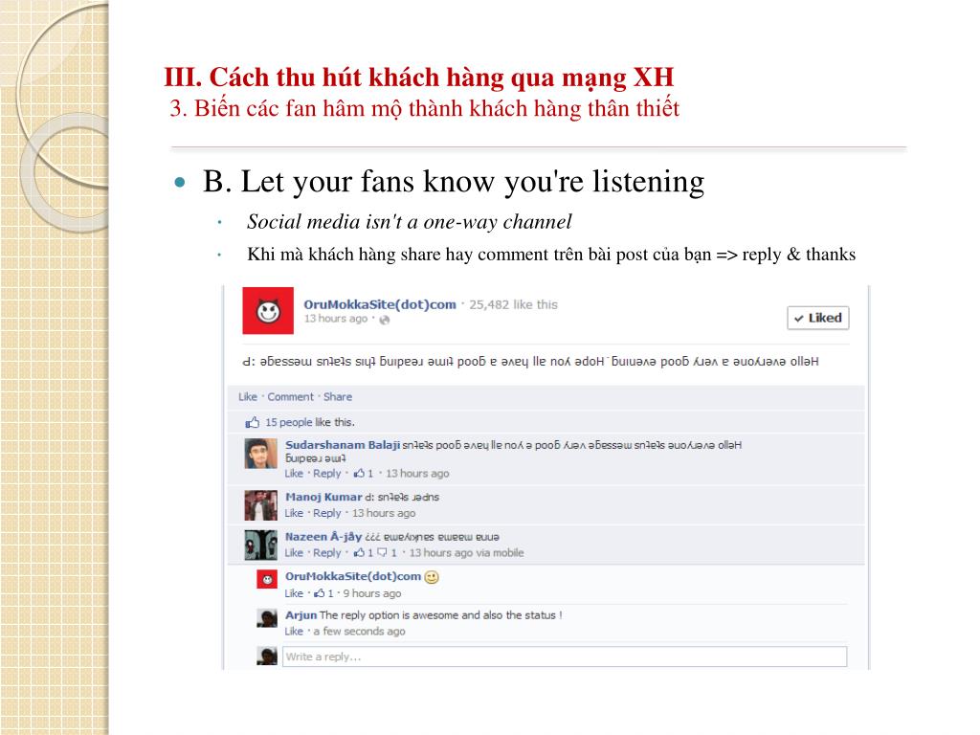The width and height of the screenshot is (980, 735).
Task: Open Arjun's profile name link
Action: [301, 615]
